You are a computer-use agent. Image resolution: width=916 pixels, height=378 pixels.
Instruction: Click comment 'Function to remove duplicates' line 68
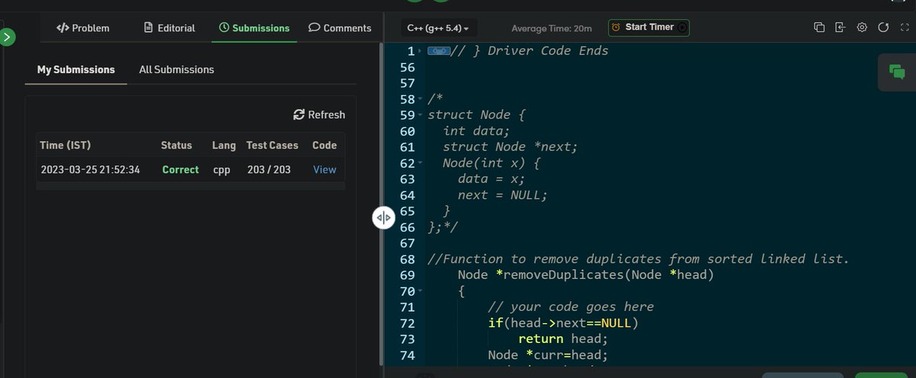[x=638, y=259]
